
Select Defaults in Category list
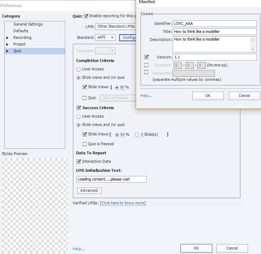coord(21,31)
